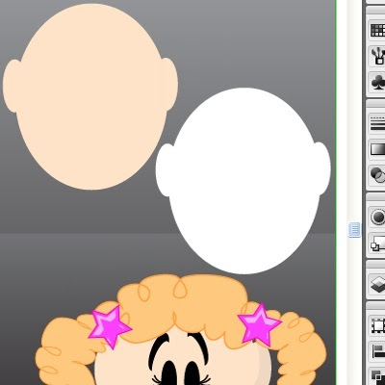The image size is (385, 385).
Task: Open the Align panel icon
Action: tap(378, 350)
